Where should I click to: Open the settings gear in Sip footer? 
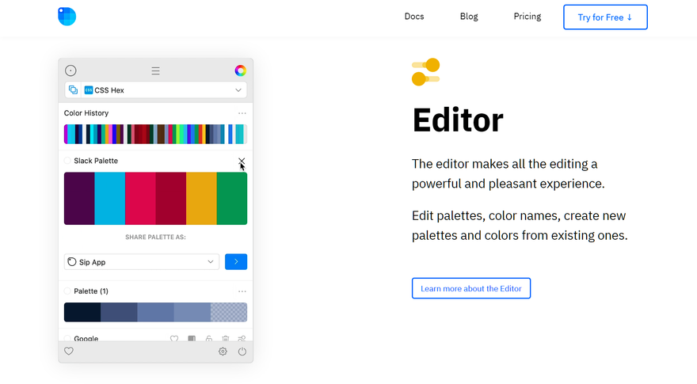(223, 352)
